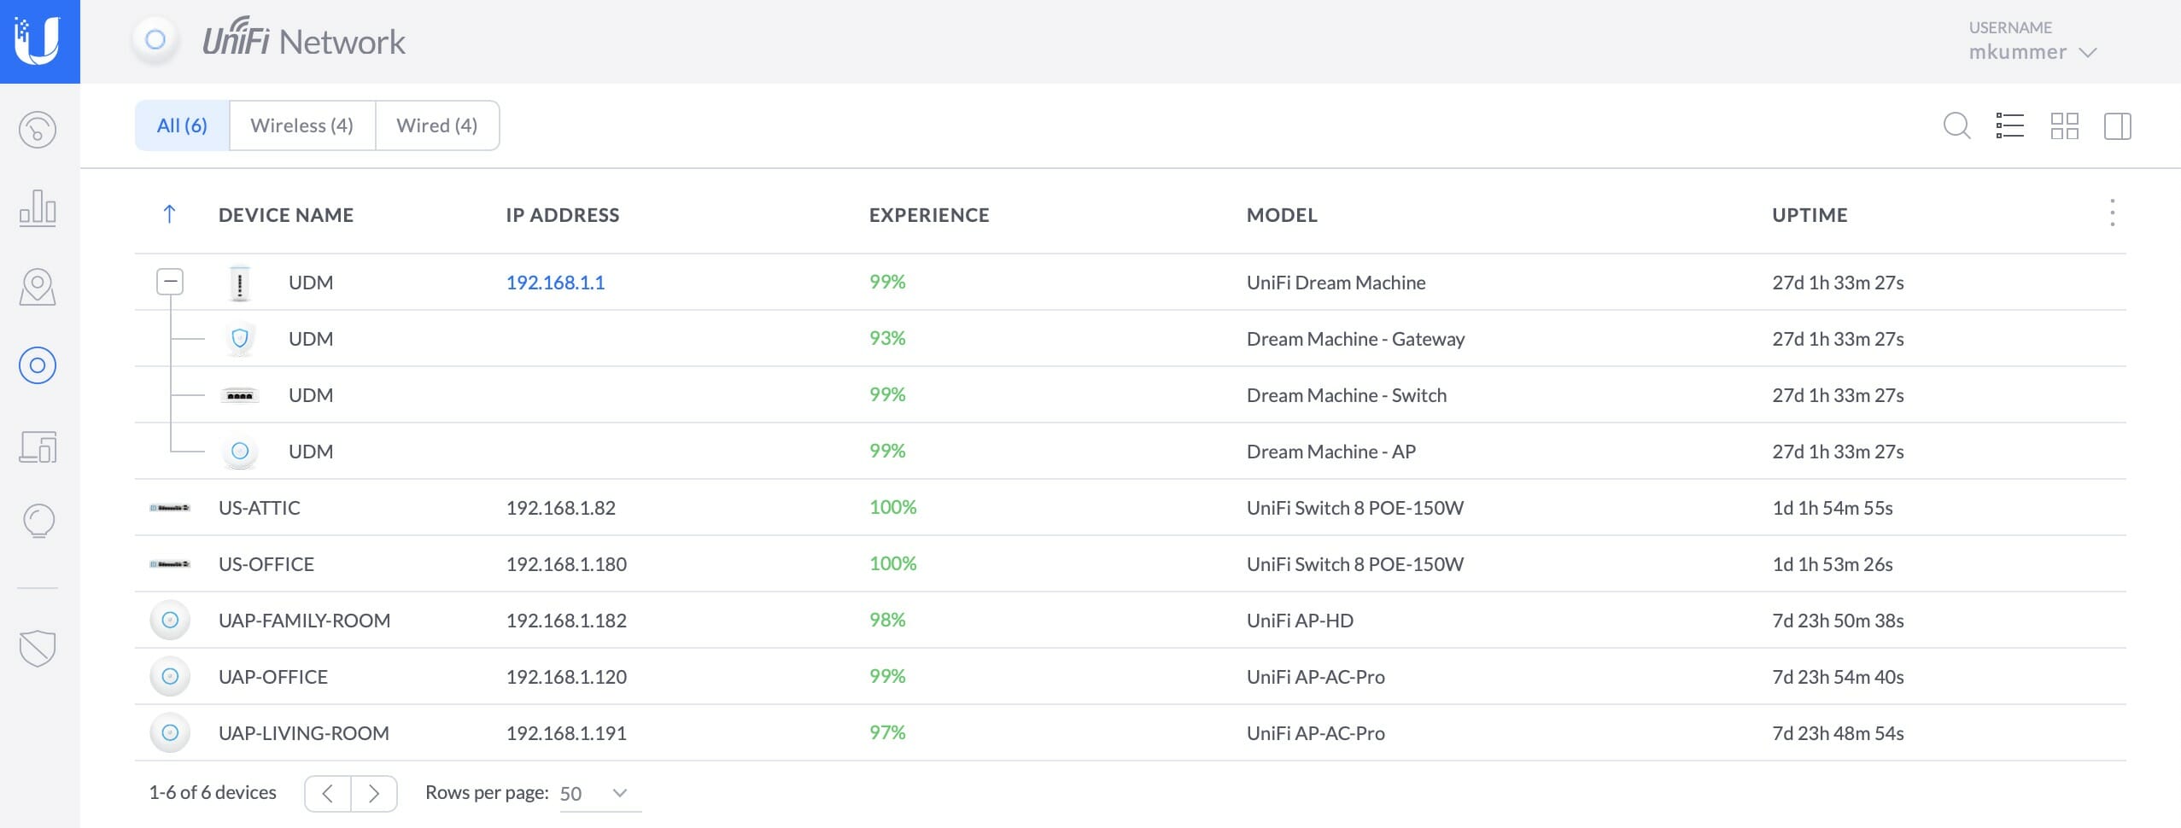This screenshot has width=2181, height=828.
Task: Click the UAP-LIVING-ROOM access point icon
Action: pyautogui.click(x=170, y=733)
